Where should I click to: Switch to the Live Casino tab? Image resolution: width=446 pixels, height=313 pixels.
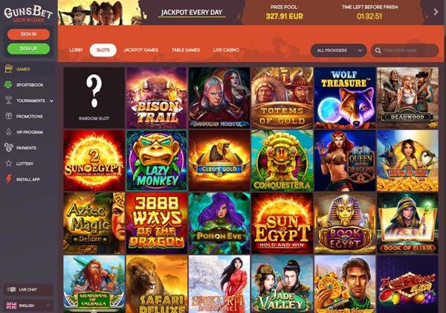(226, 50)
